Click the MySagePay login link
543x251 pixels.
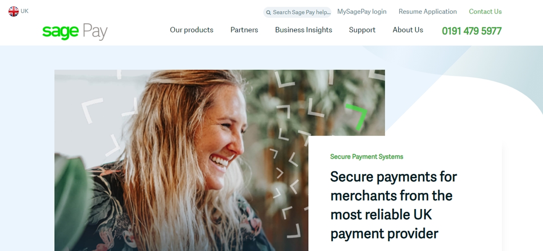pyautogui.click(x=362, y=12)
